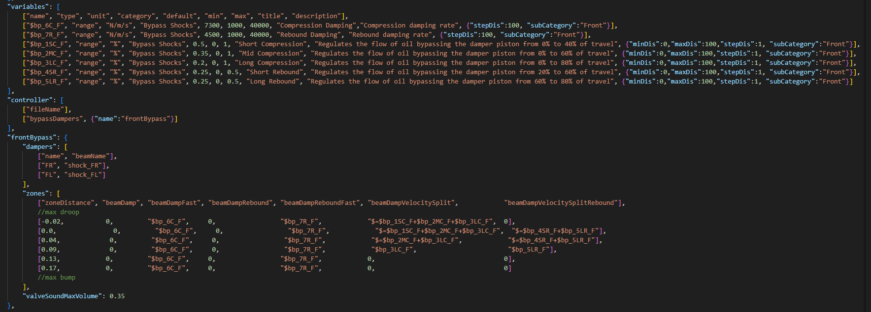Click the "zoneDistance" column header
This screenshot has width=871, height=312.
68,202
